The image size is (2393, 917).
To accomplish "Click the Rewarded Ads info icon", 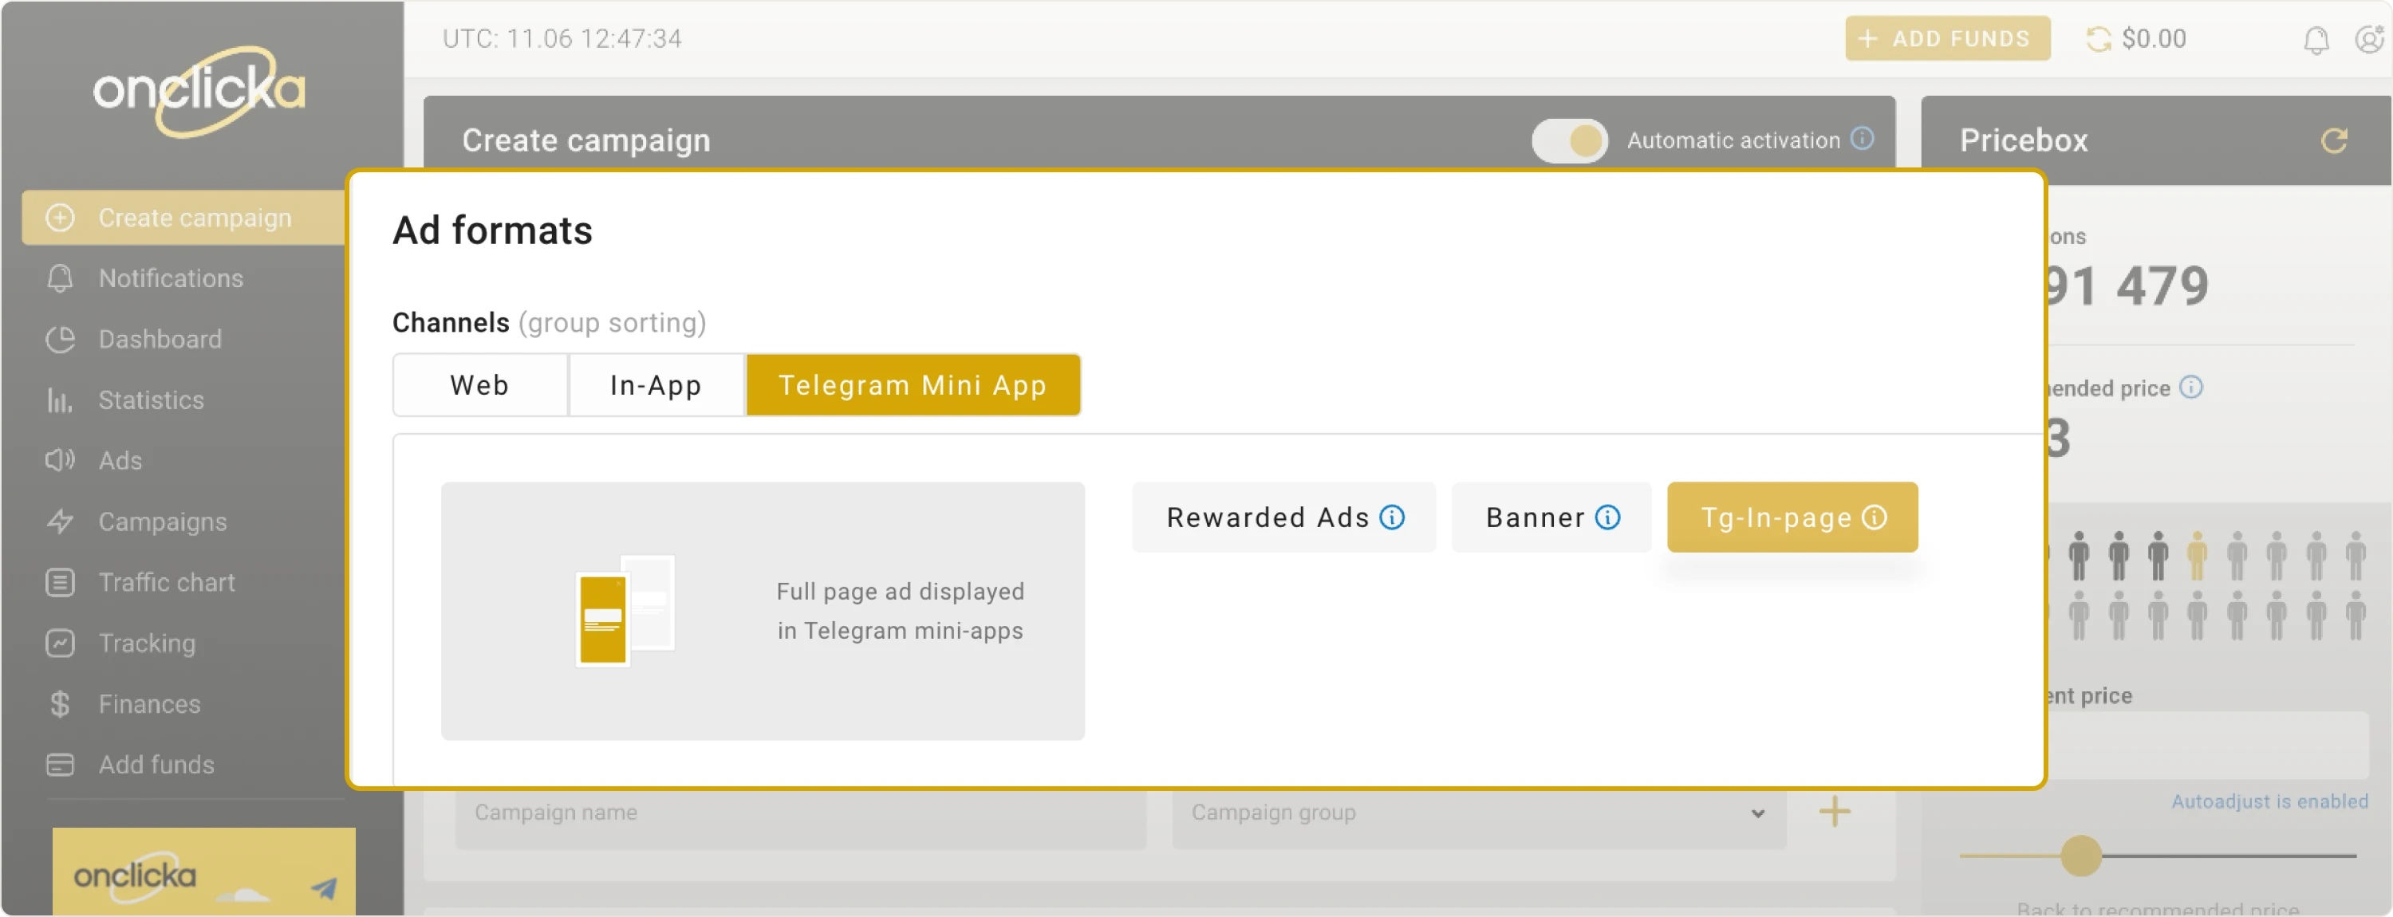I will [1392, 518].
